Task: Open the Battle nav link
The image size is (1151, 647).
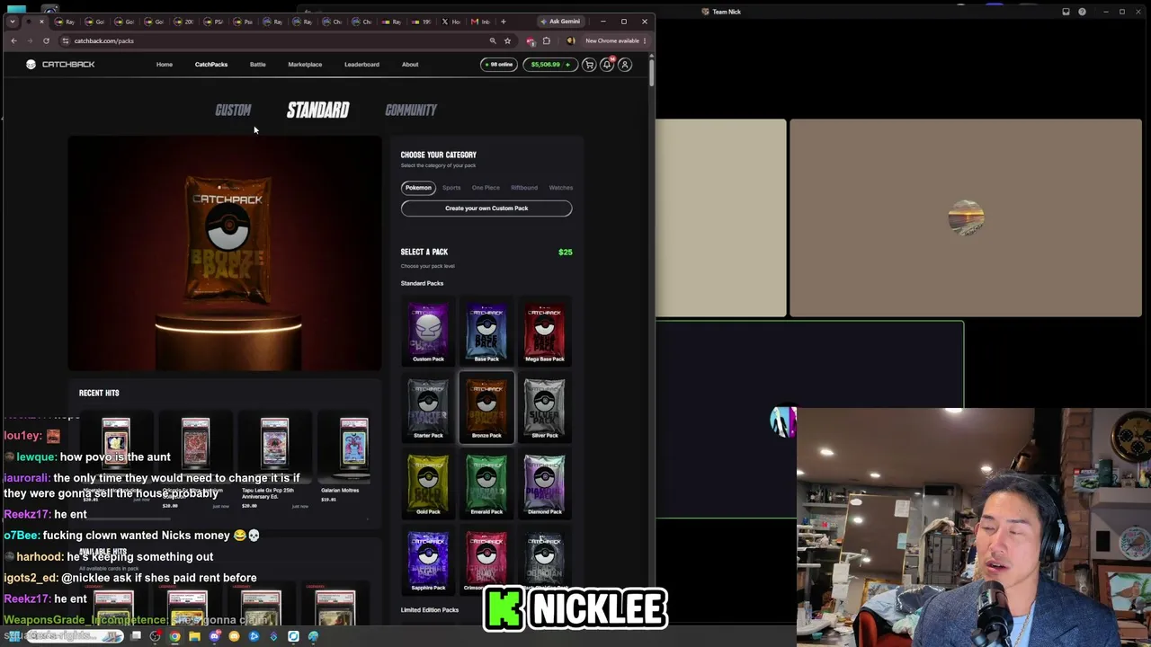Action: point(258,65)
